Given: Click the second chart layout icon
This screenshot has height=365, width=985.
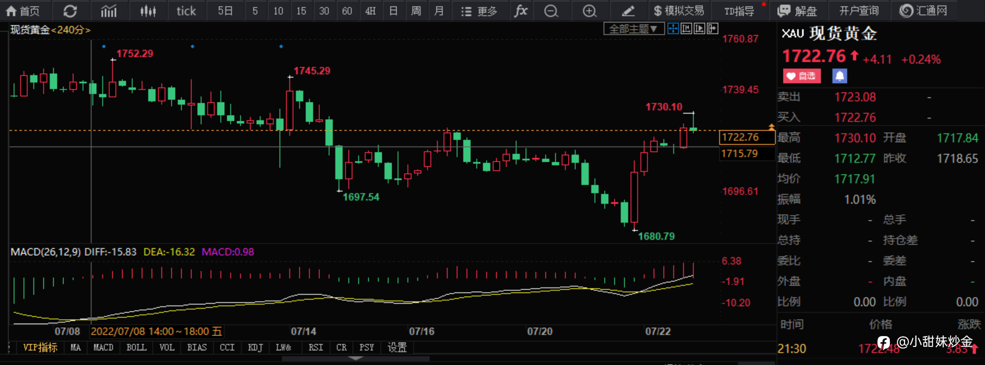Looking at the screenshot, I should (686, 29).
